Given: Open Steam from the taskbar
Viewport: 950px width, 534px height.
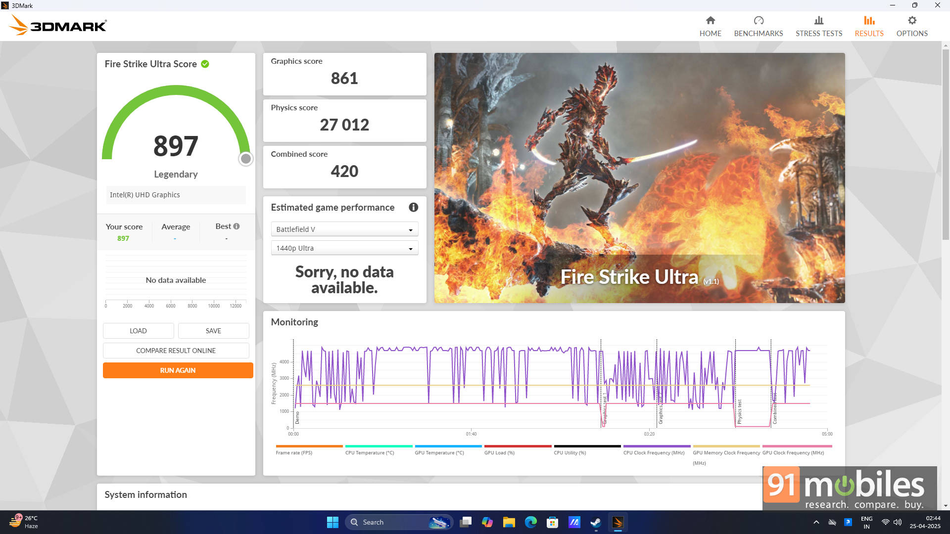Looking at the screenshot, I should [x=596, y=522].
